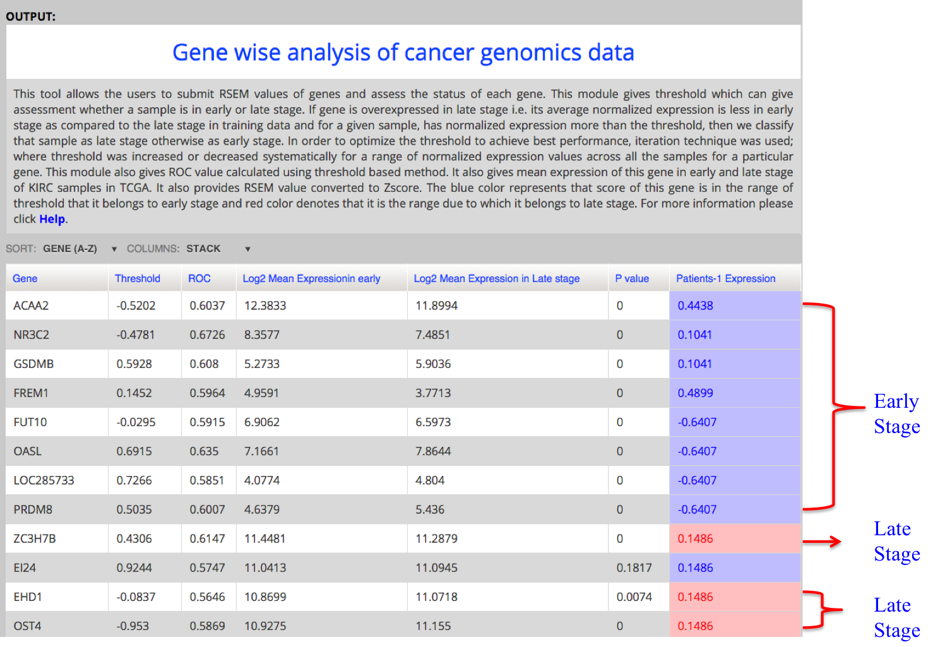The height and width of the screenshot is (647, 933).
Task: Sort by the Gene column header
Action: click(x=25, y=278)
